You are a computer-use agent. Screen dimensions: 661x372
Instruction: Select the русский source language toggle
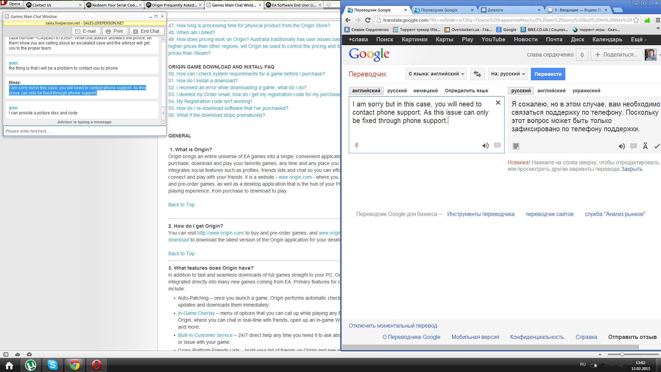397,91
